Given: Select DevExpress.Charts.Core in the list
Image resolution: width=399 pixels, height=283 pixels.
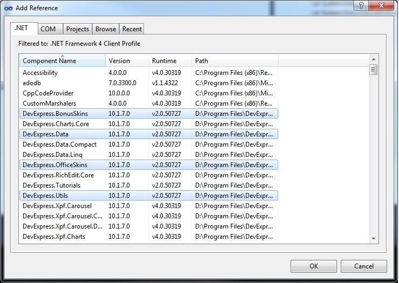Looking at the screenshot, I should (x=56, y=124).
